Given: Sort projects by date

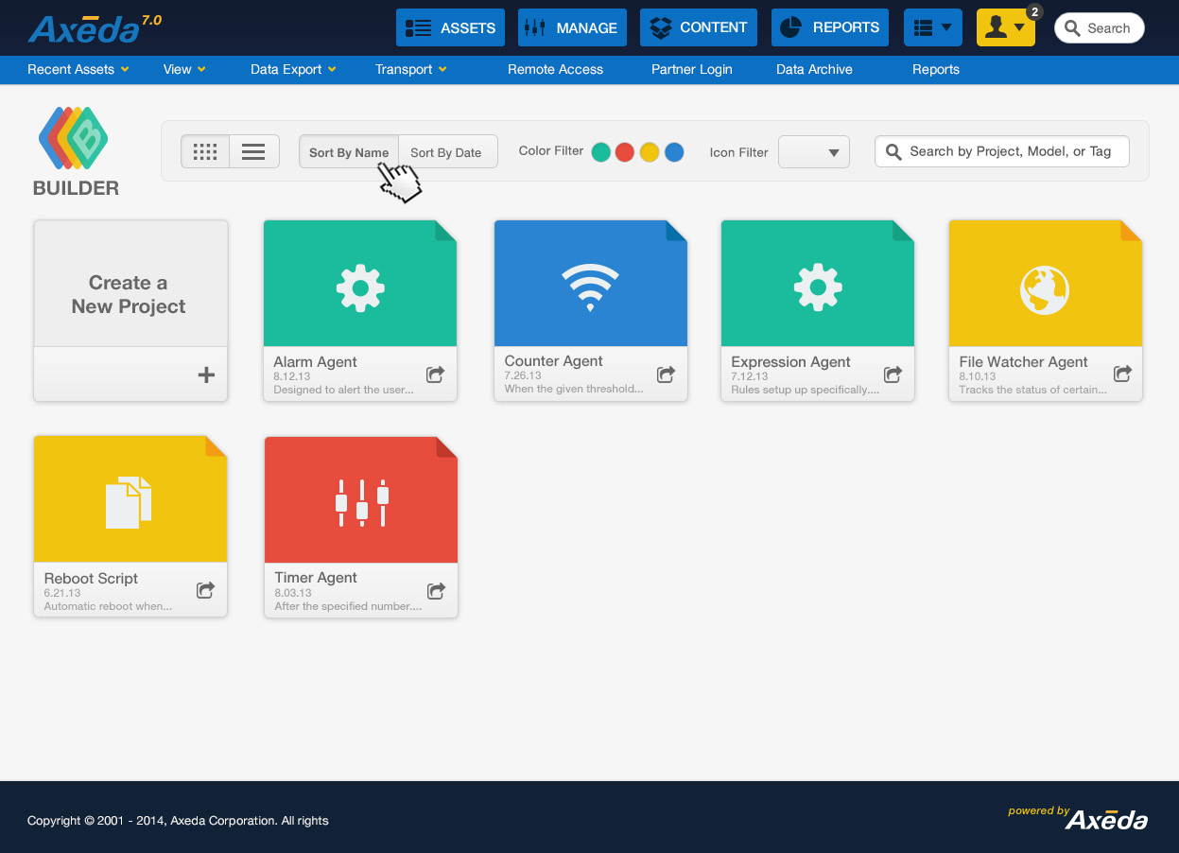Looking at the screenshot, I should pyautogui.click(x=446, y=152).
